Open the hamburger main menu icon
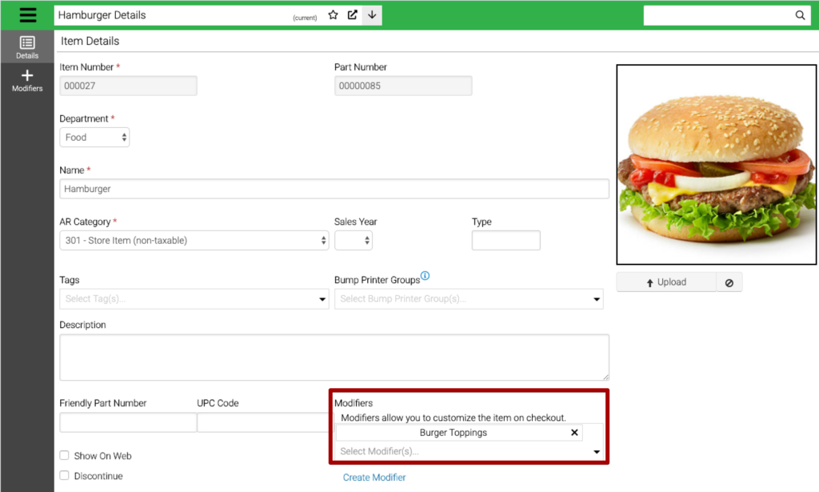 click(27, 15)
